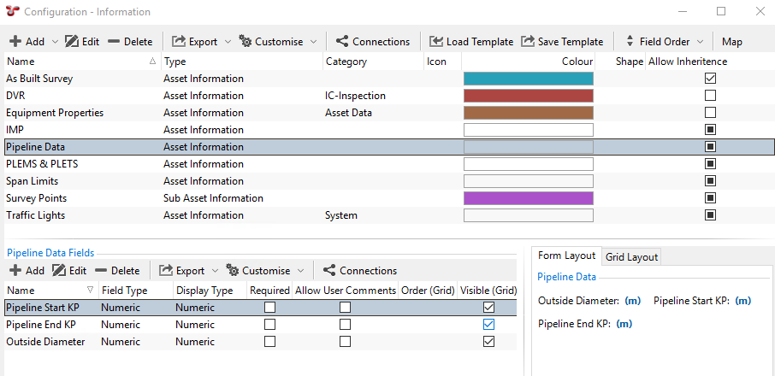Screen dimensions: 775x376
Task: Click the top toolbar Connections share icon
Action: click(x=342, y=42)
